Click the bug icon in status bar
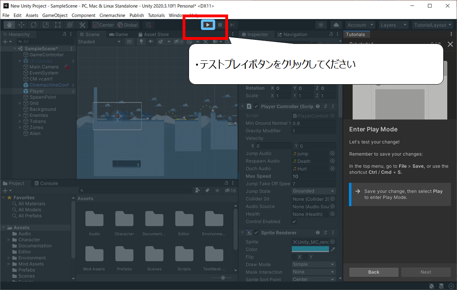The image size is (457, 290). pyautogui.click(x=432, y=286)
